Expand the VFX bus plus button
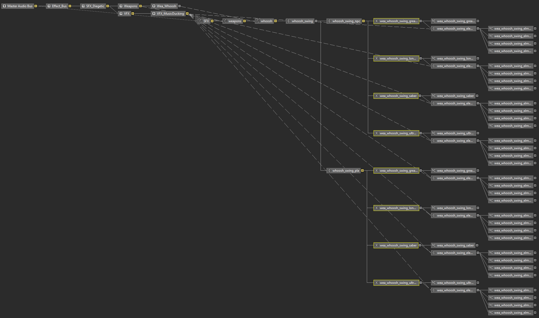 click(x=133, y=14)
